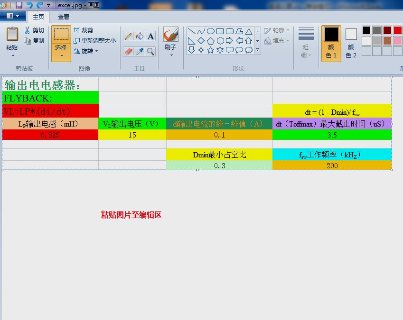The image size is (403, 320).
Task: Select the Rounded rectangular callout shape
Action: pyautogui.click(x=230, y=50)
